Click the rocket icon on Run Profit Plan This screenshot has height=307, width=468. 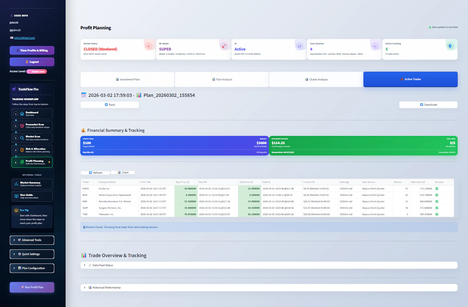pyautogui.click(x=22, y=287)
